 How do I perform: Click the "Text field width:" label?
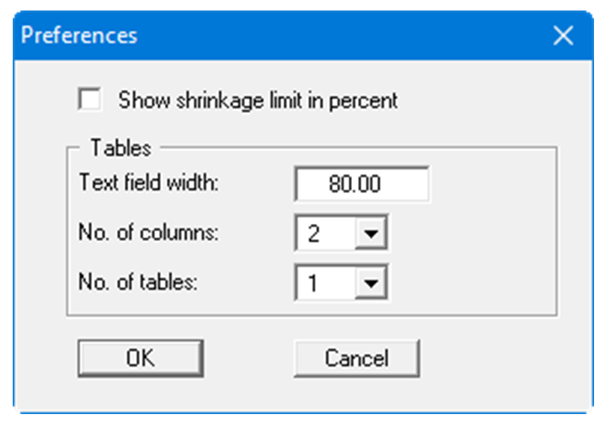pos(148,184)
